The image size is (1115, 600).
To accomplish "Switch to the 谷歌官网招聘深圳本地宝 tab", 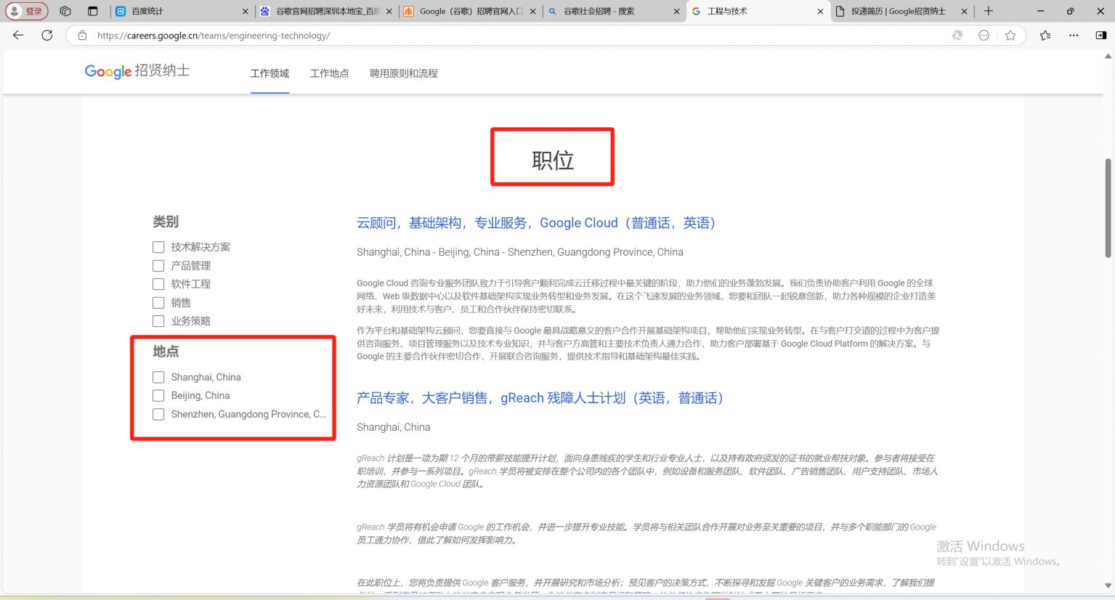I will pos(326,12).
